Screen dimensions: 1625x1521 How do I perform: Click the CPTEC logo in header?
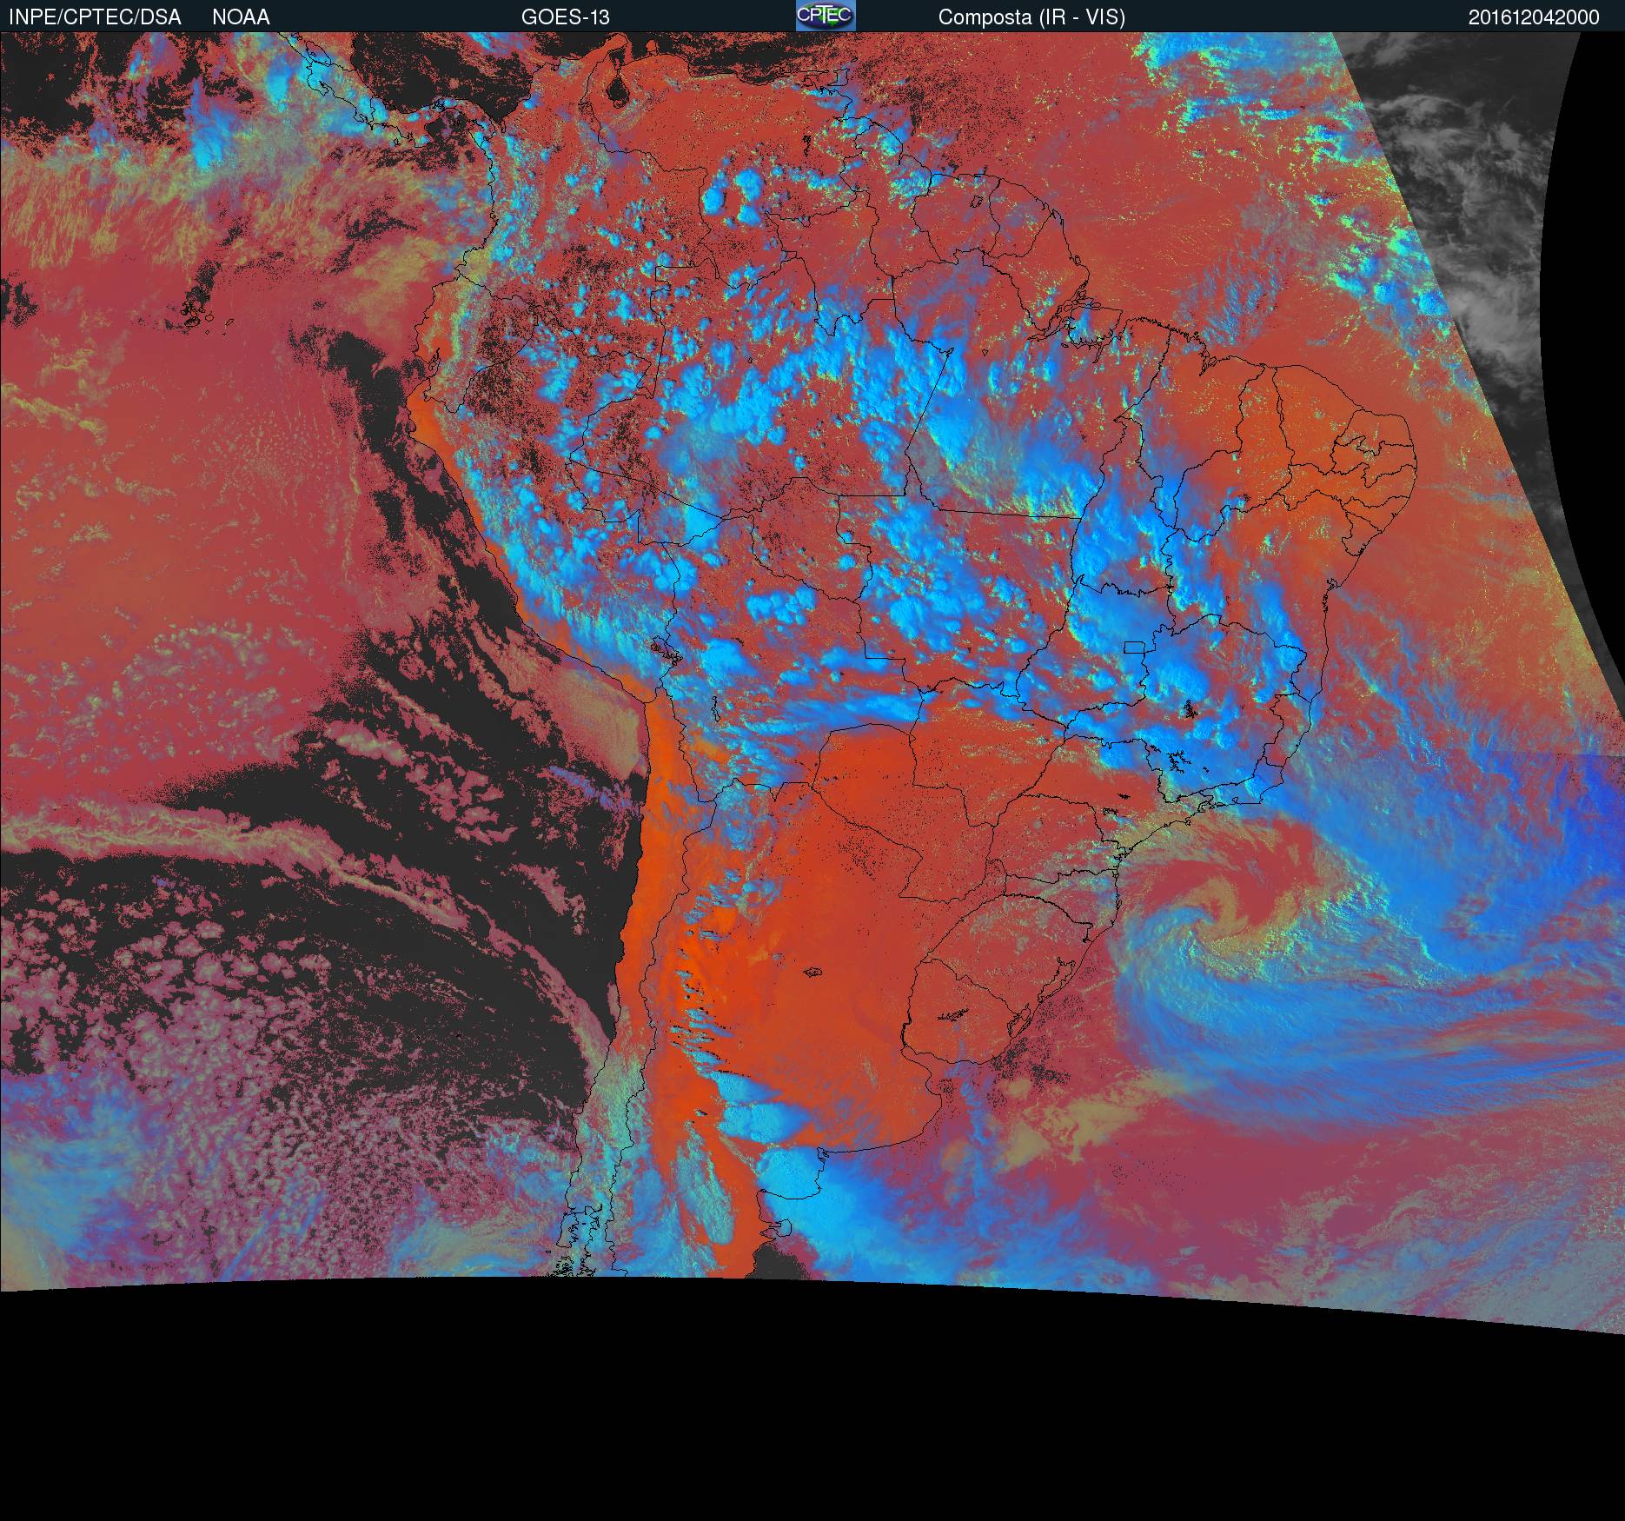(x=825, y=16)
